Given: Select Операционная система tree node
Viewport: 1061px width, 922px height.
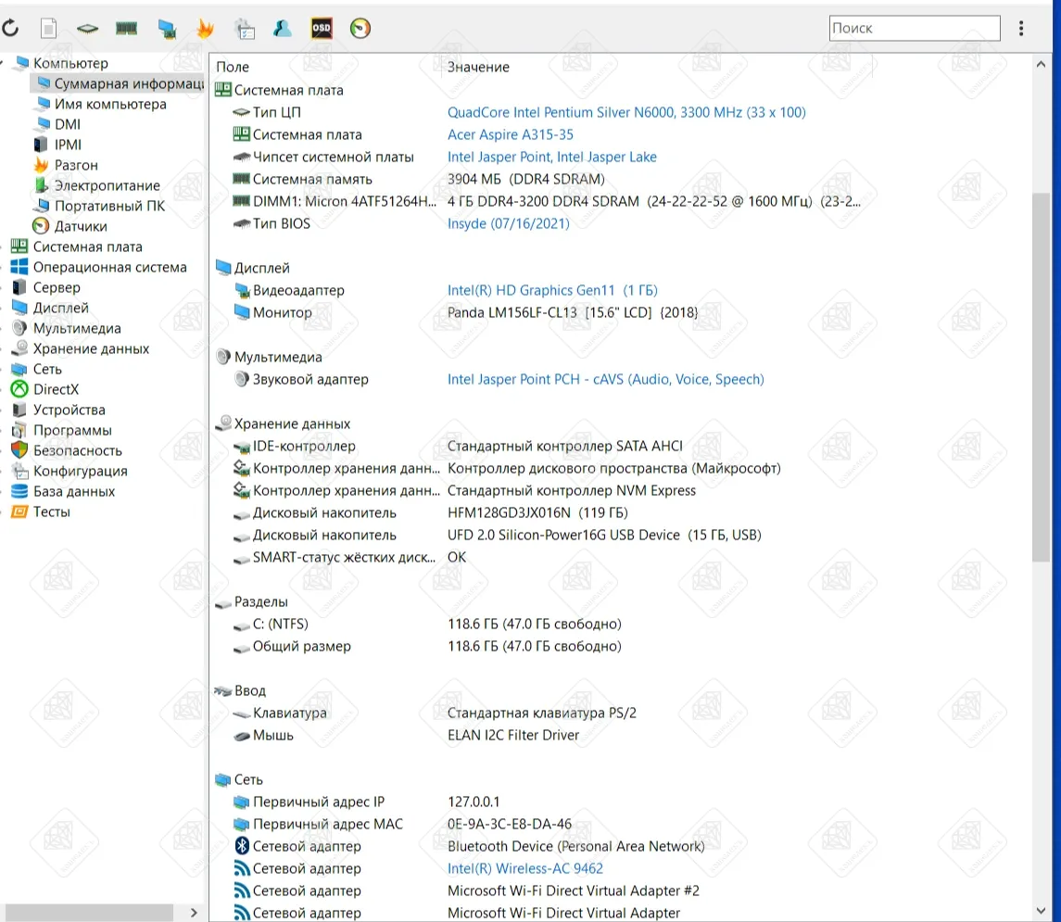Looking at the screenshot, I should (109, 267).
